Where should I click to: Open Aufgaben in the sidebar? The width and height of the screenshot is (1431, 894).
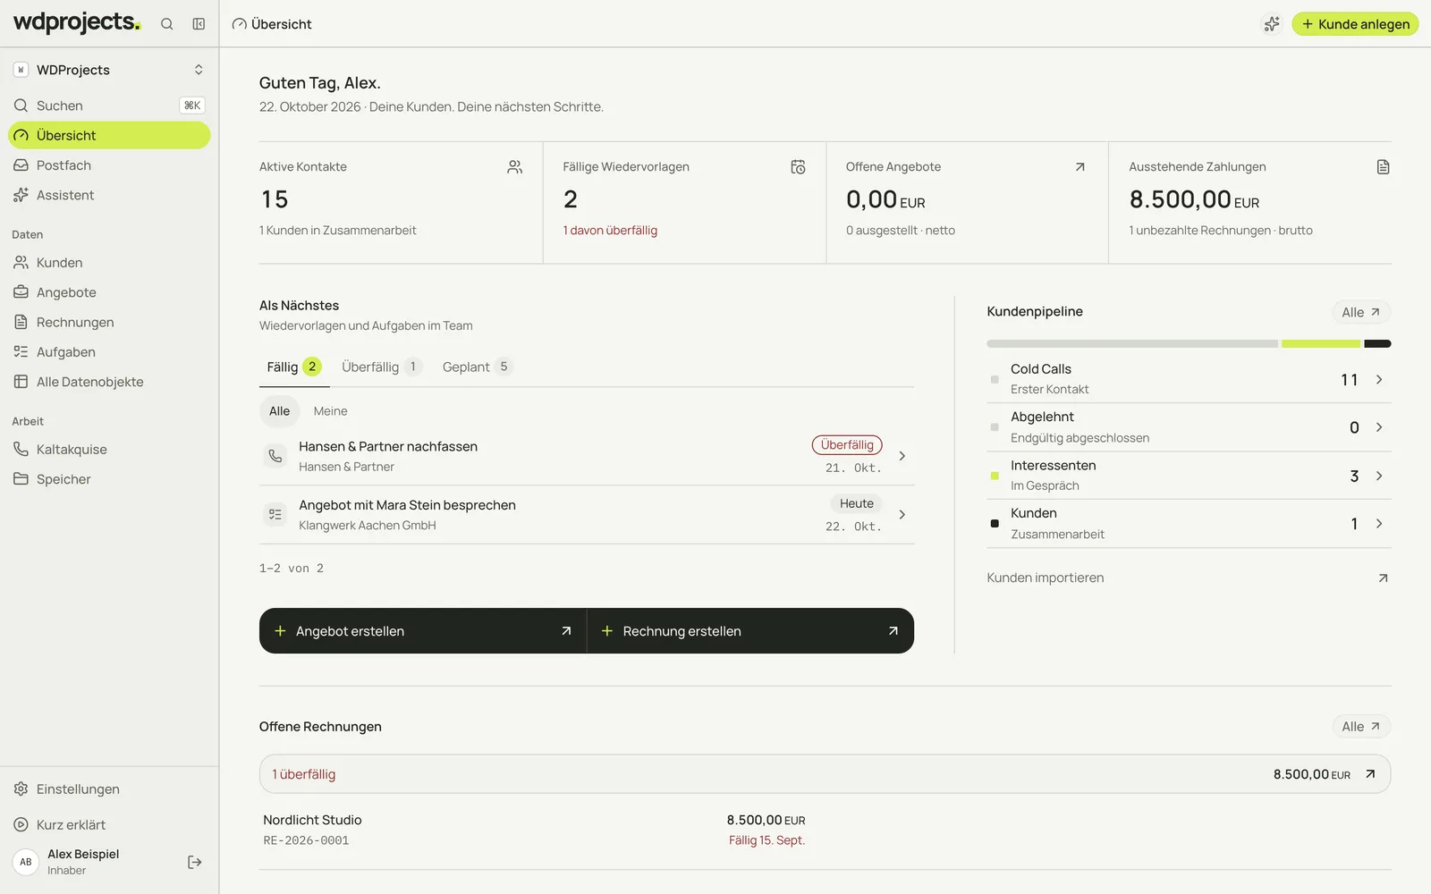pos(109,352)
